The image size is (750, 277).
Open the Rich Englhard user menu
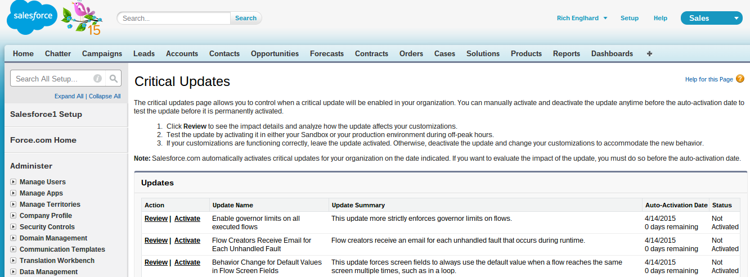(x=582, y=18)
